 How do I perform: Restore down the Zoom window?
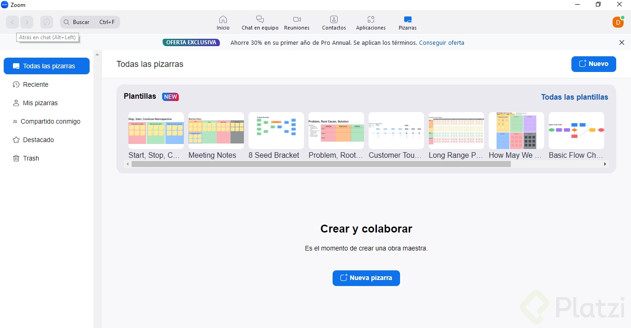point(598,5)
